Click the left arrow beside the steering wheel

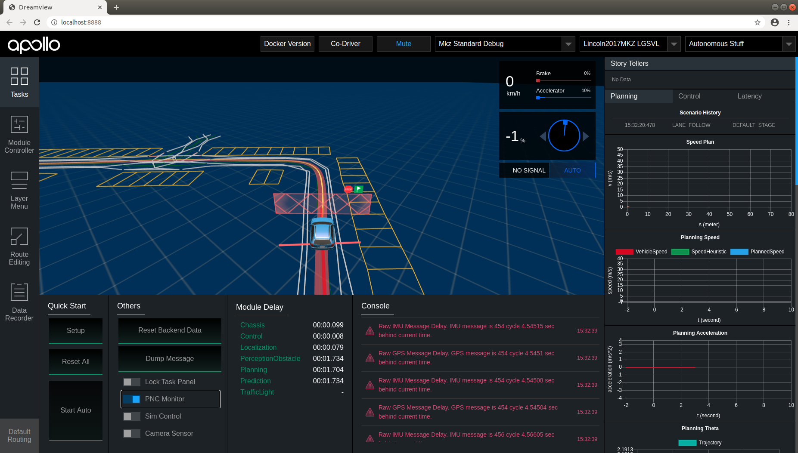click(543, 136)
